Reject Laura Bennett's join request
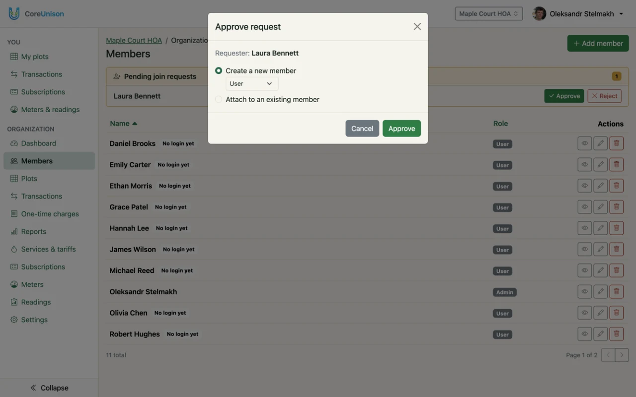Screen dimensions: 636x397 [x=604, y=96]
